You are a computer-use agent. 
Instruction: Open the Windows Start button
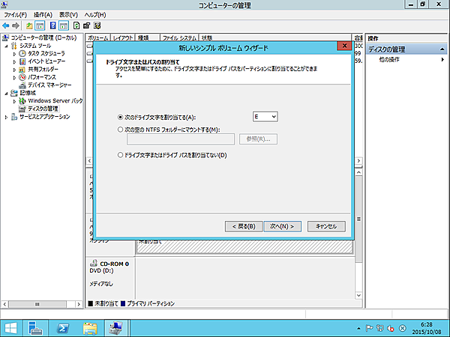(10, 329)
